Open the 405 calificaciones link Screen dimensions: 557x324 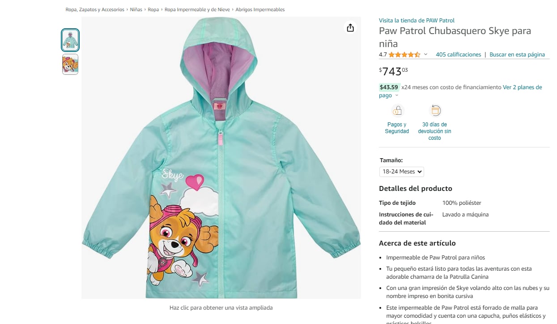[x=458, y=55]
